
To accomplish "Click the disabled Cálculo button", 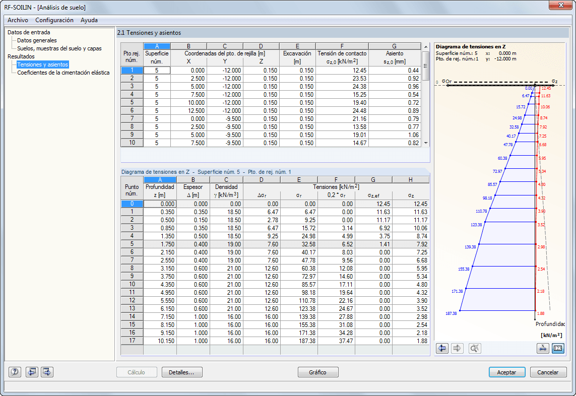I will pos(136,372).
